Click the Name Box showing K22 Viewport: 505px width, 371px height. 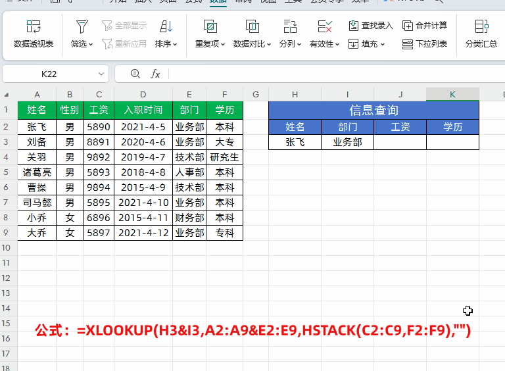49,74
